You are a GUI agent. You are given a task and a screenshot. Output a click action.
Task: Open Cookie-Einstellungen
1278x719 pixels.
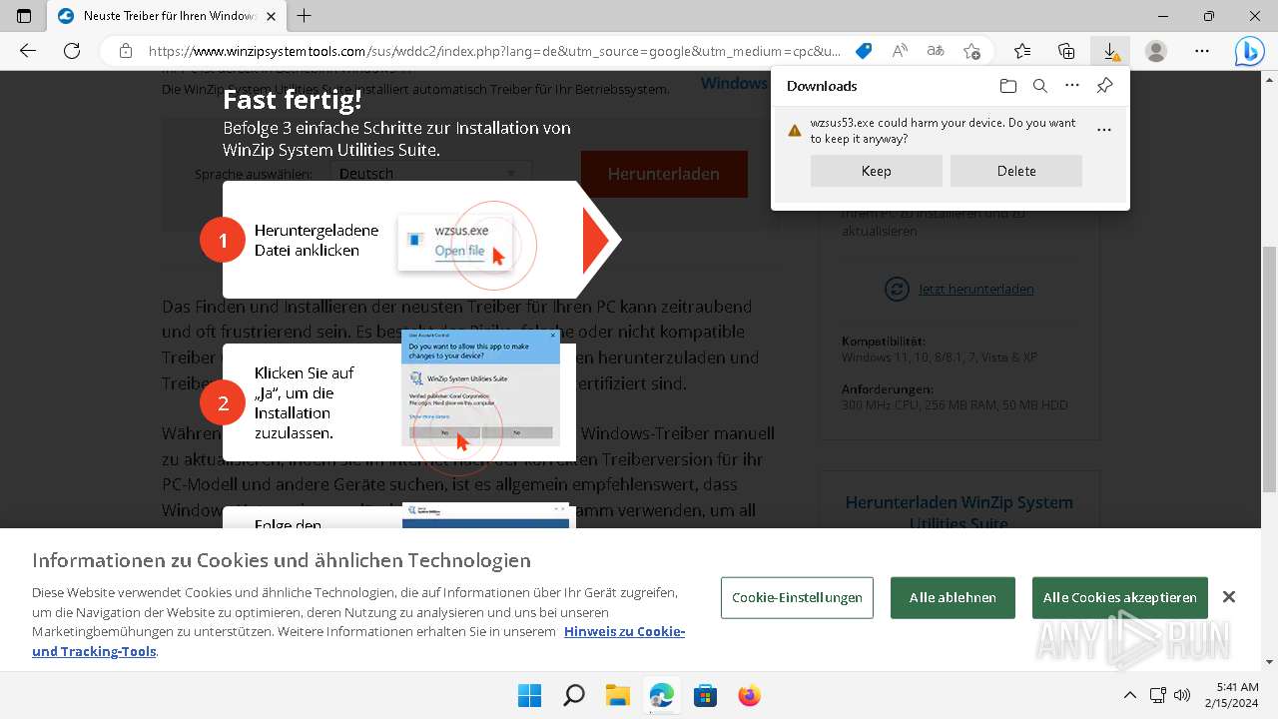pos(797,597)
